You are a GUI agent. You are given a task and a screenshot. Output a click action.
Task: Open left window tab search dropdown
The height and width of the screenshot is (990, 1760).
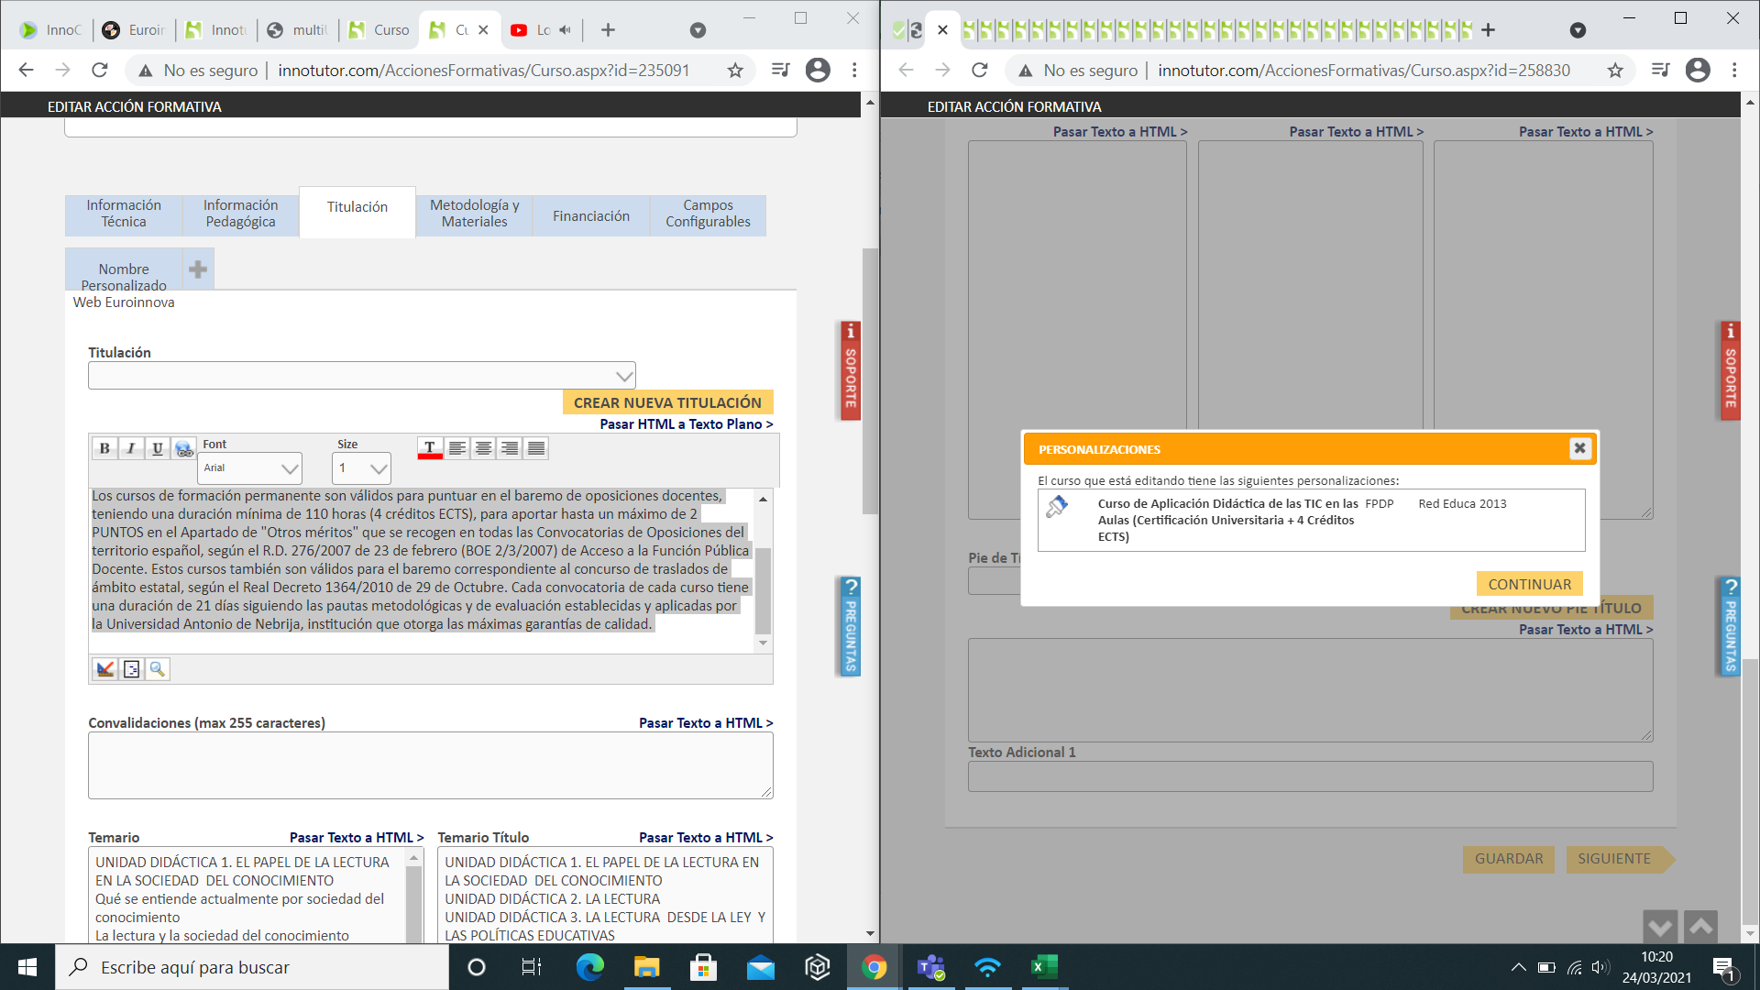click(698, 30)
